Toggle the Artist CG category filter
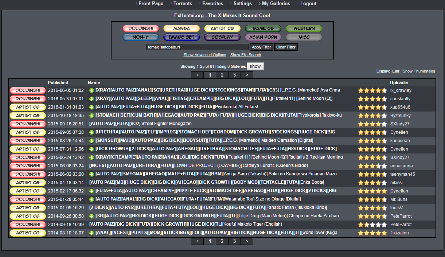The width and height of the screenshot is (445, 257). coord(222,28)
